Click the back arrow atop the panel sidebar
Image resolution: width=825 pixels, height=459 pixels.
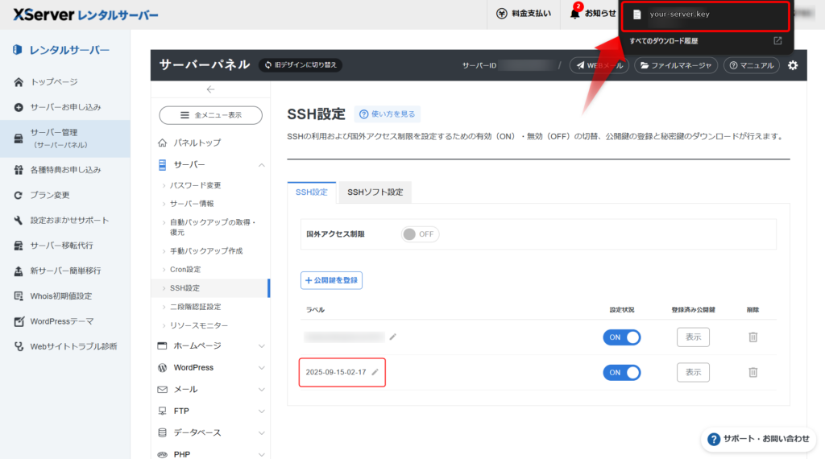[x=210, y=89]
